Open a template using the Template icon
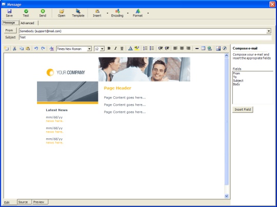Image resolution: width=277 pixels, height=207 pixels. coord(78,13)
